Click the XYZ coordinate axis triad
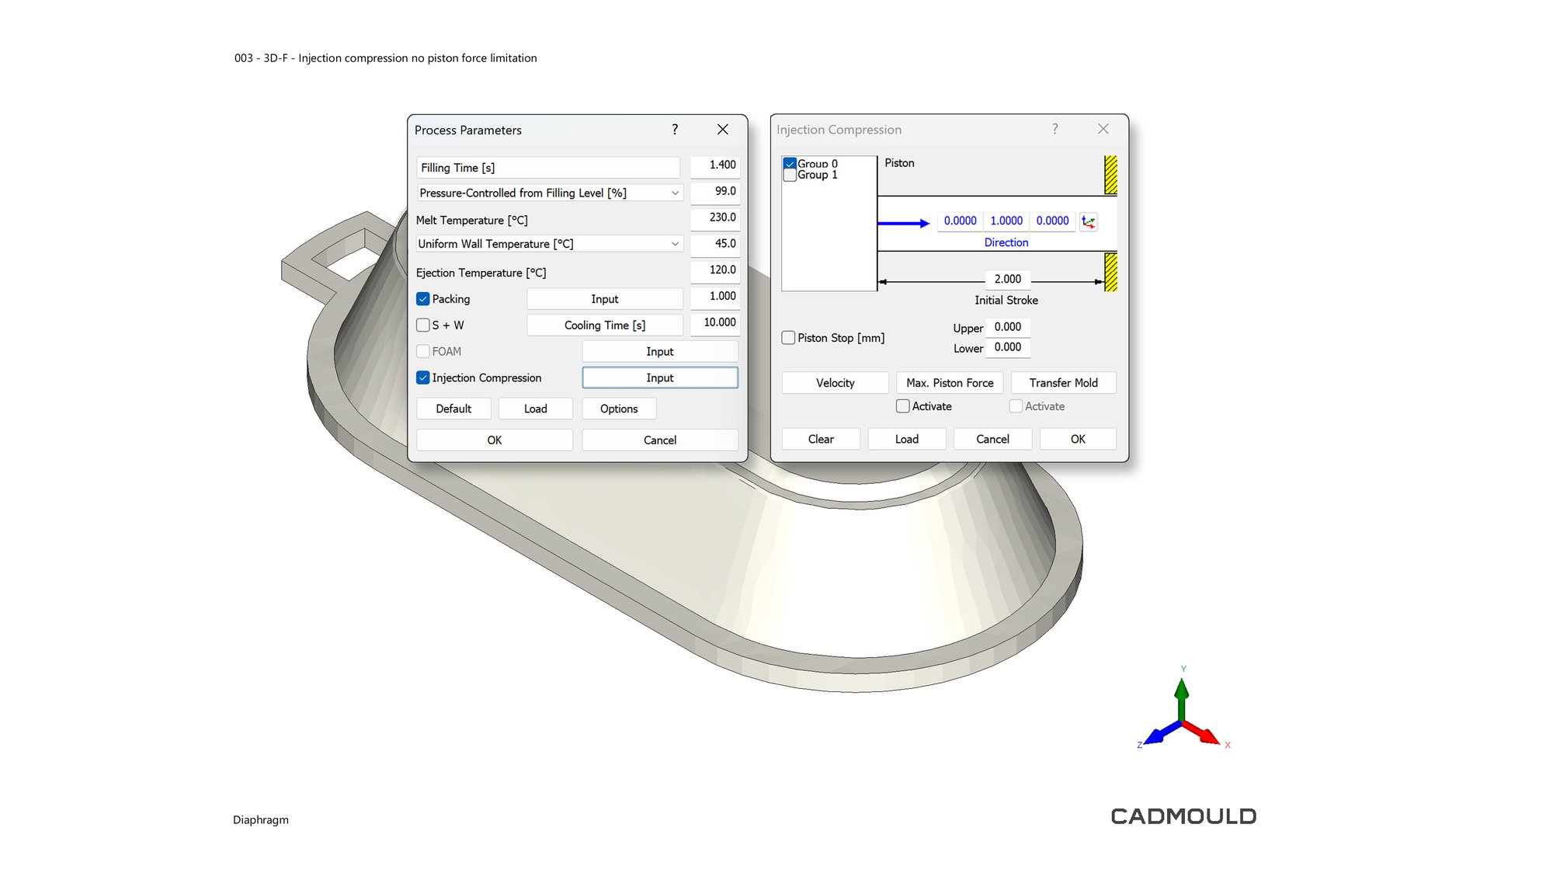The height and width of the screenshot is (873, 1553). click(x=1182, y=715)
